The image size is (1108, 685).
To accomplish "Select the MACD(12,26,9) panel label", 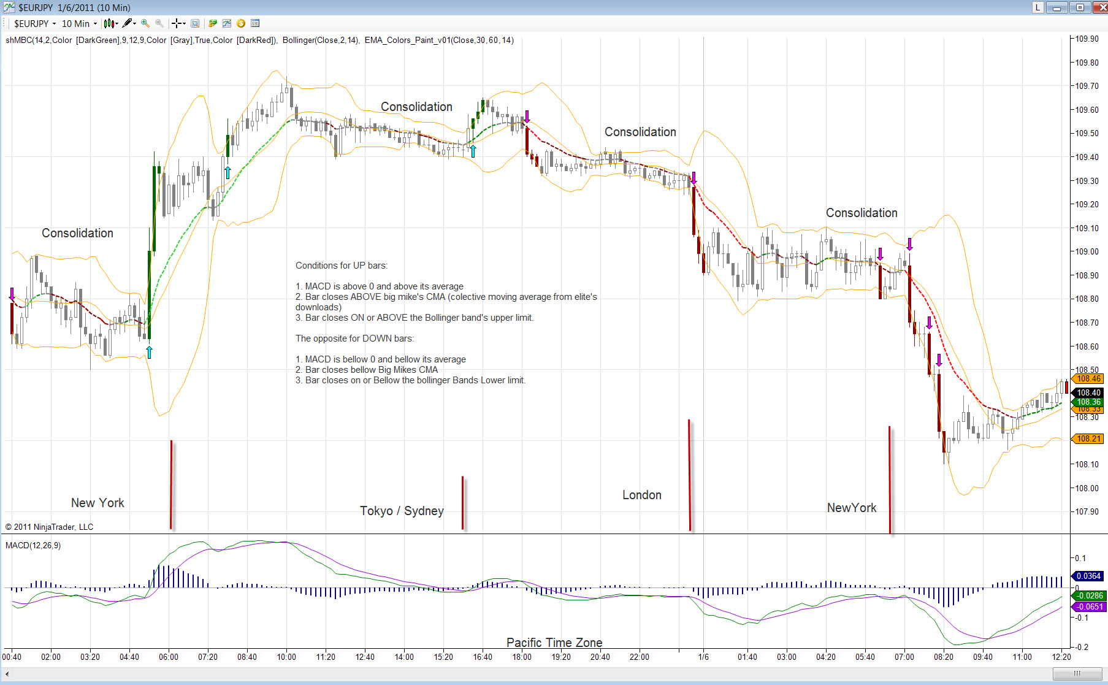I will [33, 545].
